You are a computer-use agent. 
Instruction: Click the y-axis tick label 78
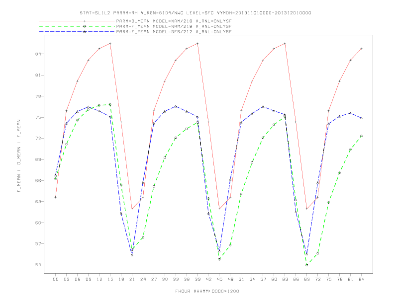click(x=38, y=96)
